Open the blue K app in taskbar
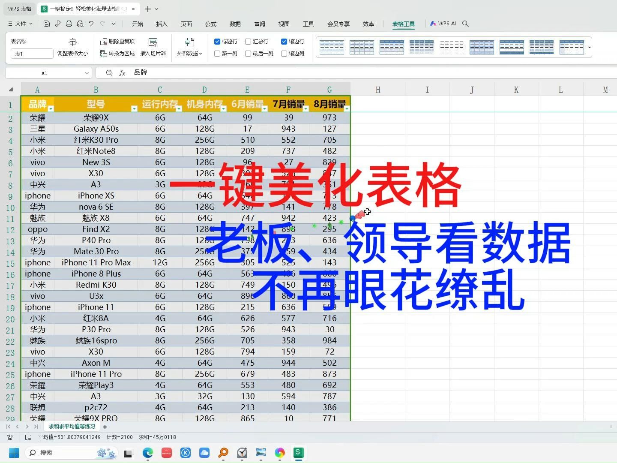 [186, 453]
